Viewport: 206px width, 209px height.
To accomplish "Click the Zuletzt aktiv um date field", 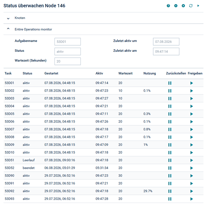I will pos(166,42).
